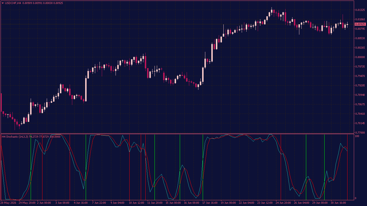Click the 0.81325 price scale label
367x206 pixels.
click(360, 10)
